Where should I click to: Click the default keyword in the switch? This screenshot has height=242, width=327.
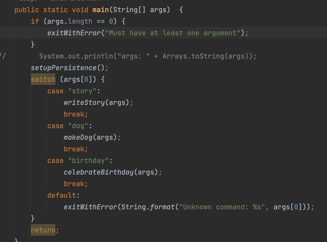(x=62, y=195)
